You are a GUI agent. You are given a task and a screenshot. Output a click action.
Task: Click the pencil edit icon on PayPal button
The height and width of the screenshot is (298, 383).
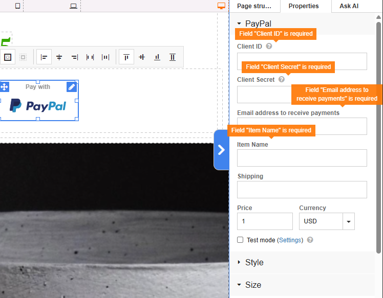pos(72,87)
